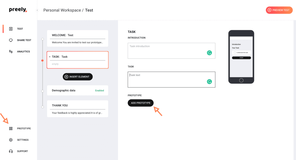The image size is (296, 160).
Task: Click the Support headset icon
Action: pyautogui.click(x=11, y=151)
